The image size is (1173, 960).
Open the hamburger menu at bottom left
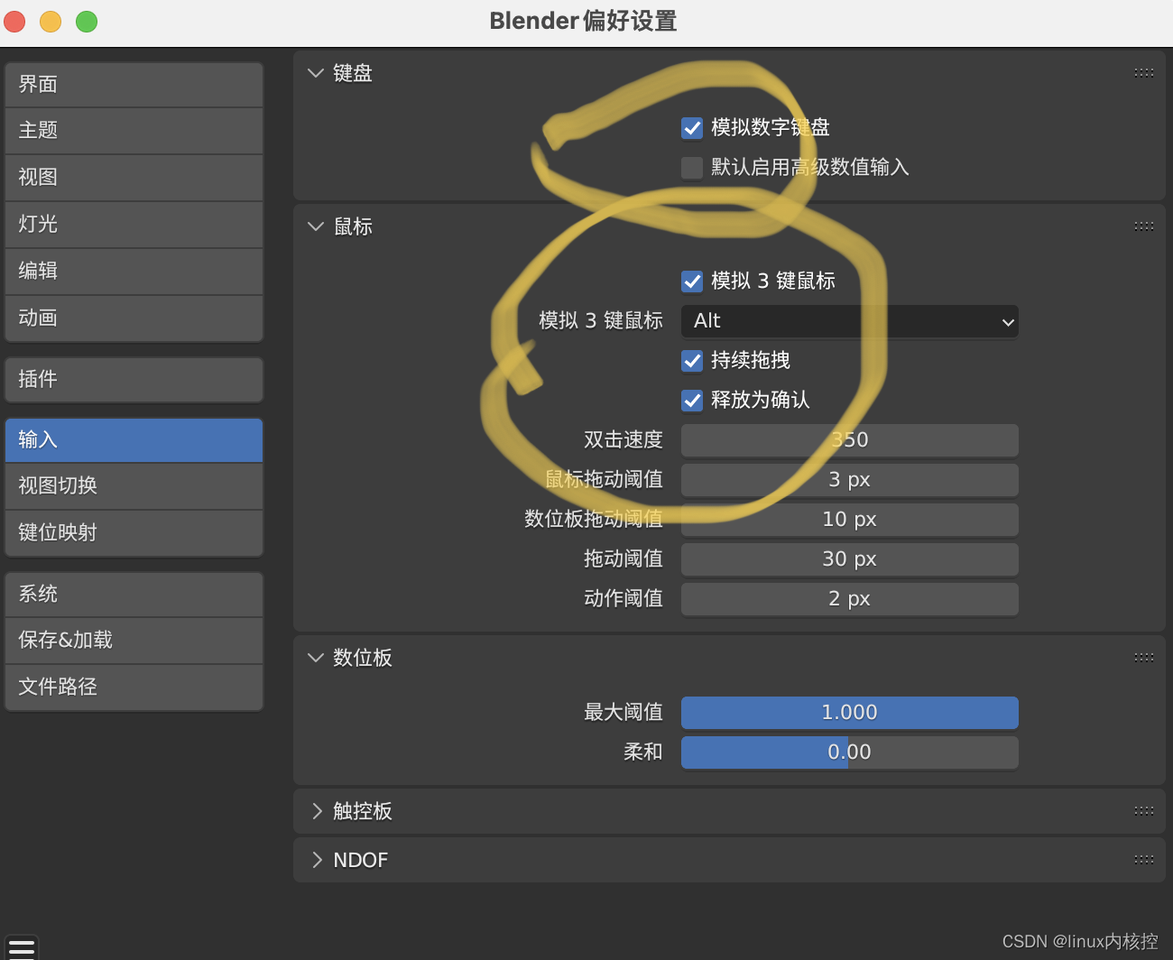(22, 947)
